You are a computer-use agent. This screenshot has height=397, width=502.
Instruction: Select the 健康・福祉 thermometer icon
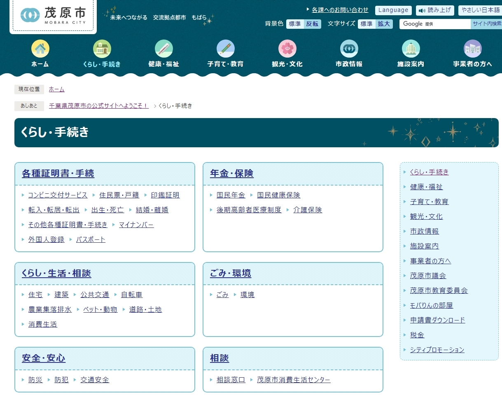pyautogui.click(x=163, y=49)
